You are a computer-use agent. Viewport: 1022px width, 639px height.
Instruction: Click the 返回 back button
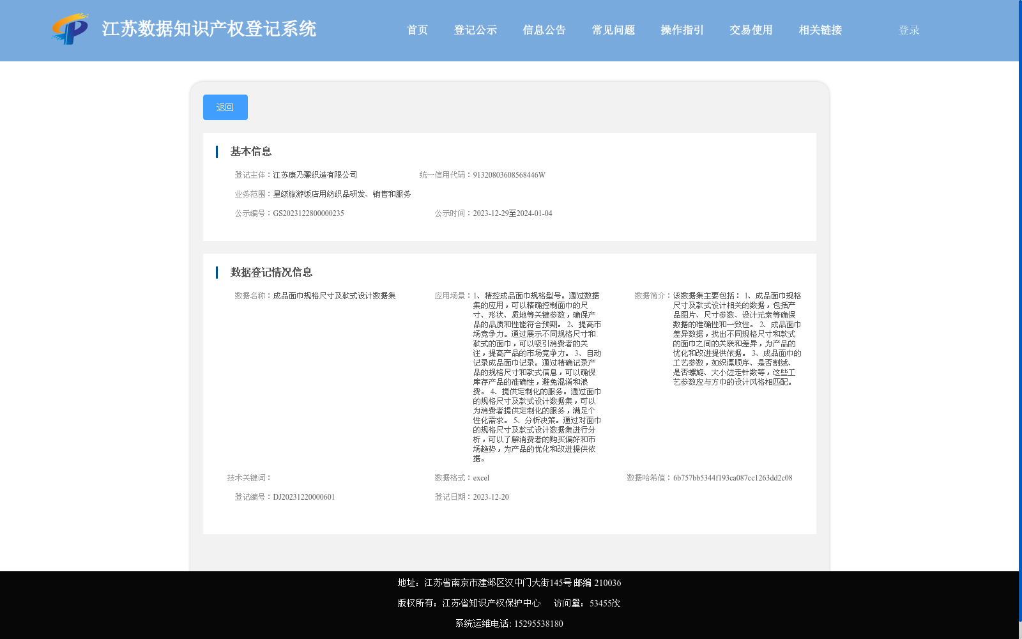pos(225,107)
